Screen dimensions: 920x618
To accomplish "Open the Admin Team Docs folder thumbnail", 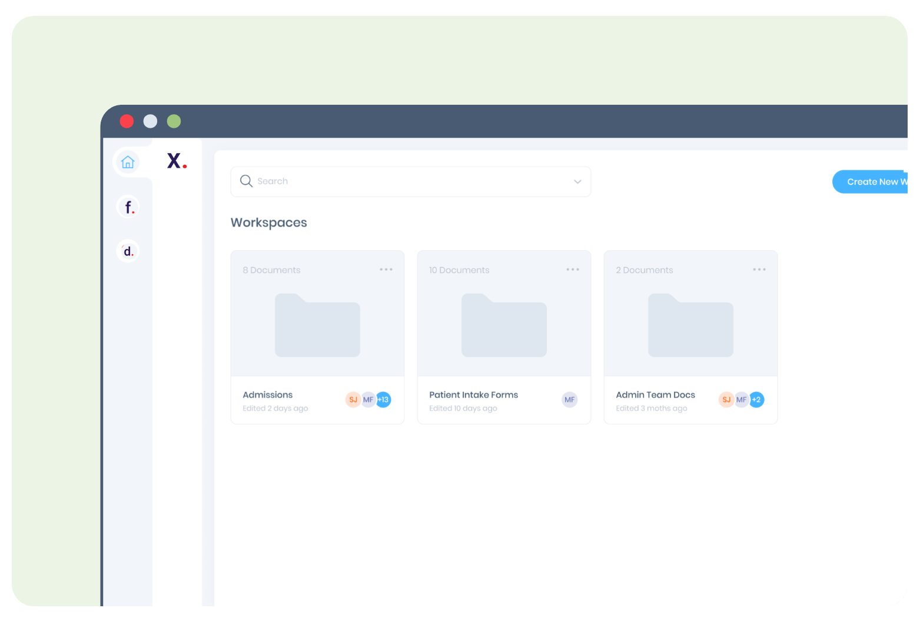I will [690, 325].
